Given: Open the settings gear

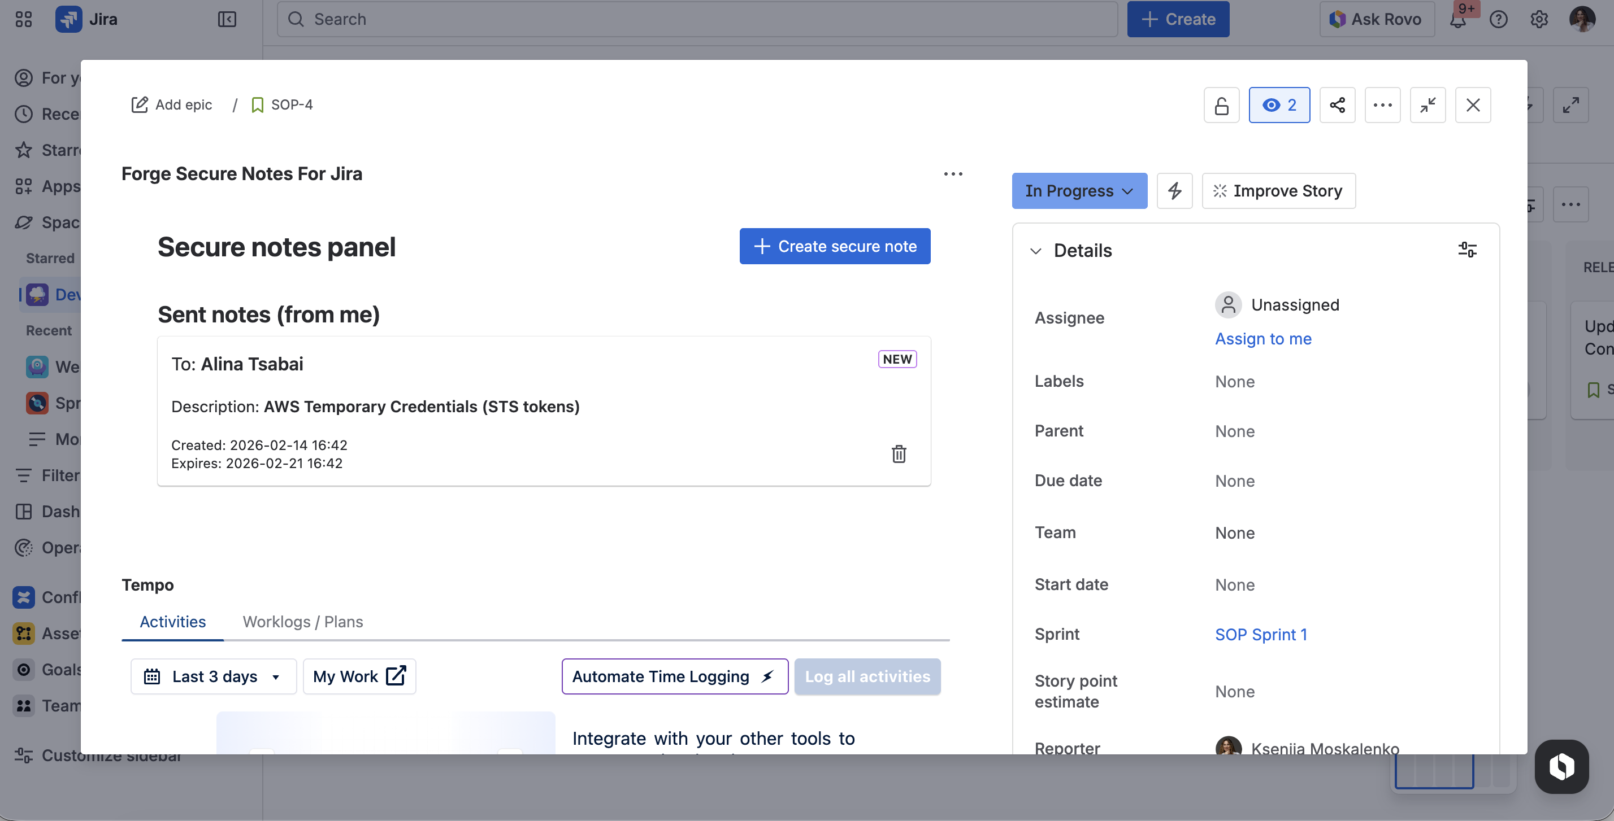Looking at the screenshot, I should (x=1539, y=19).
